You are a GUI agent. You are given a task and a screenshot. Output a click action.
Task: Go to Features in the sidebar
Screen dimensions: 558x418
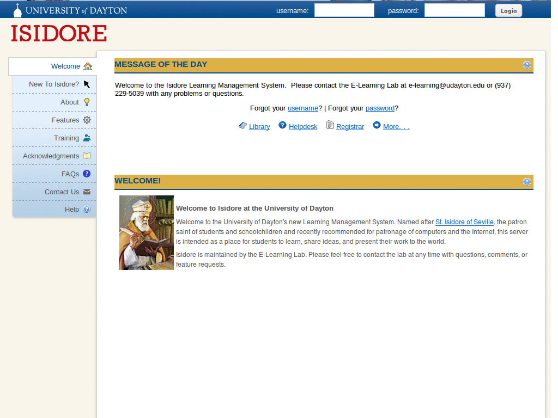[54, 120]
